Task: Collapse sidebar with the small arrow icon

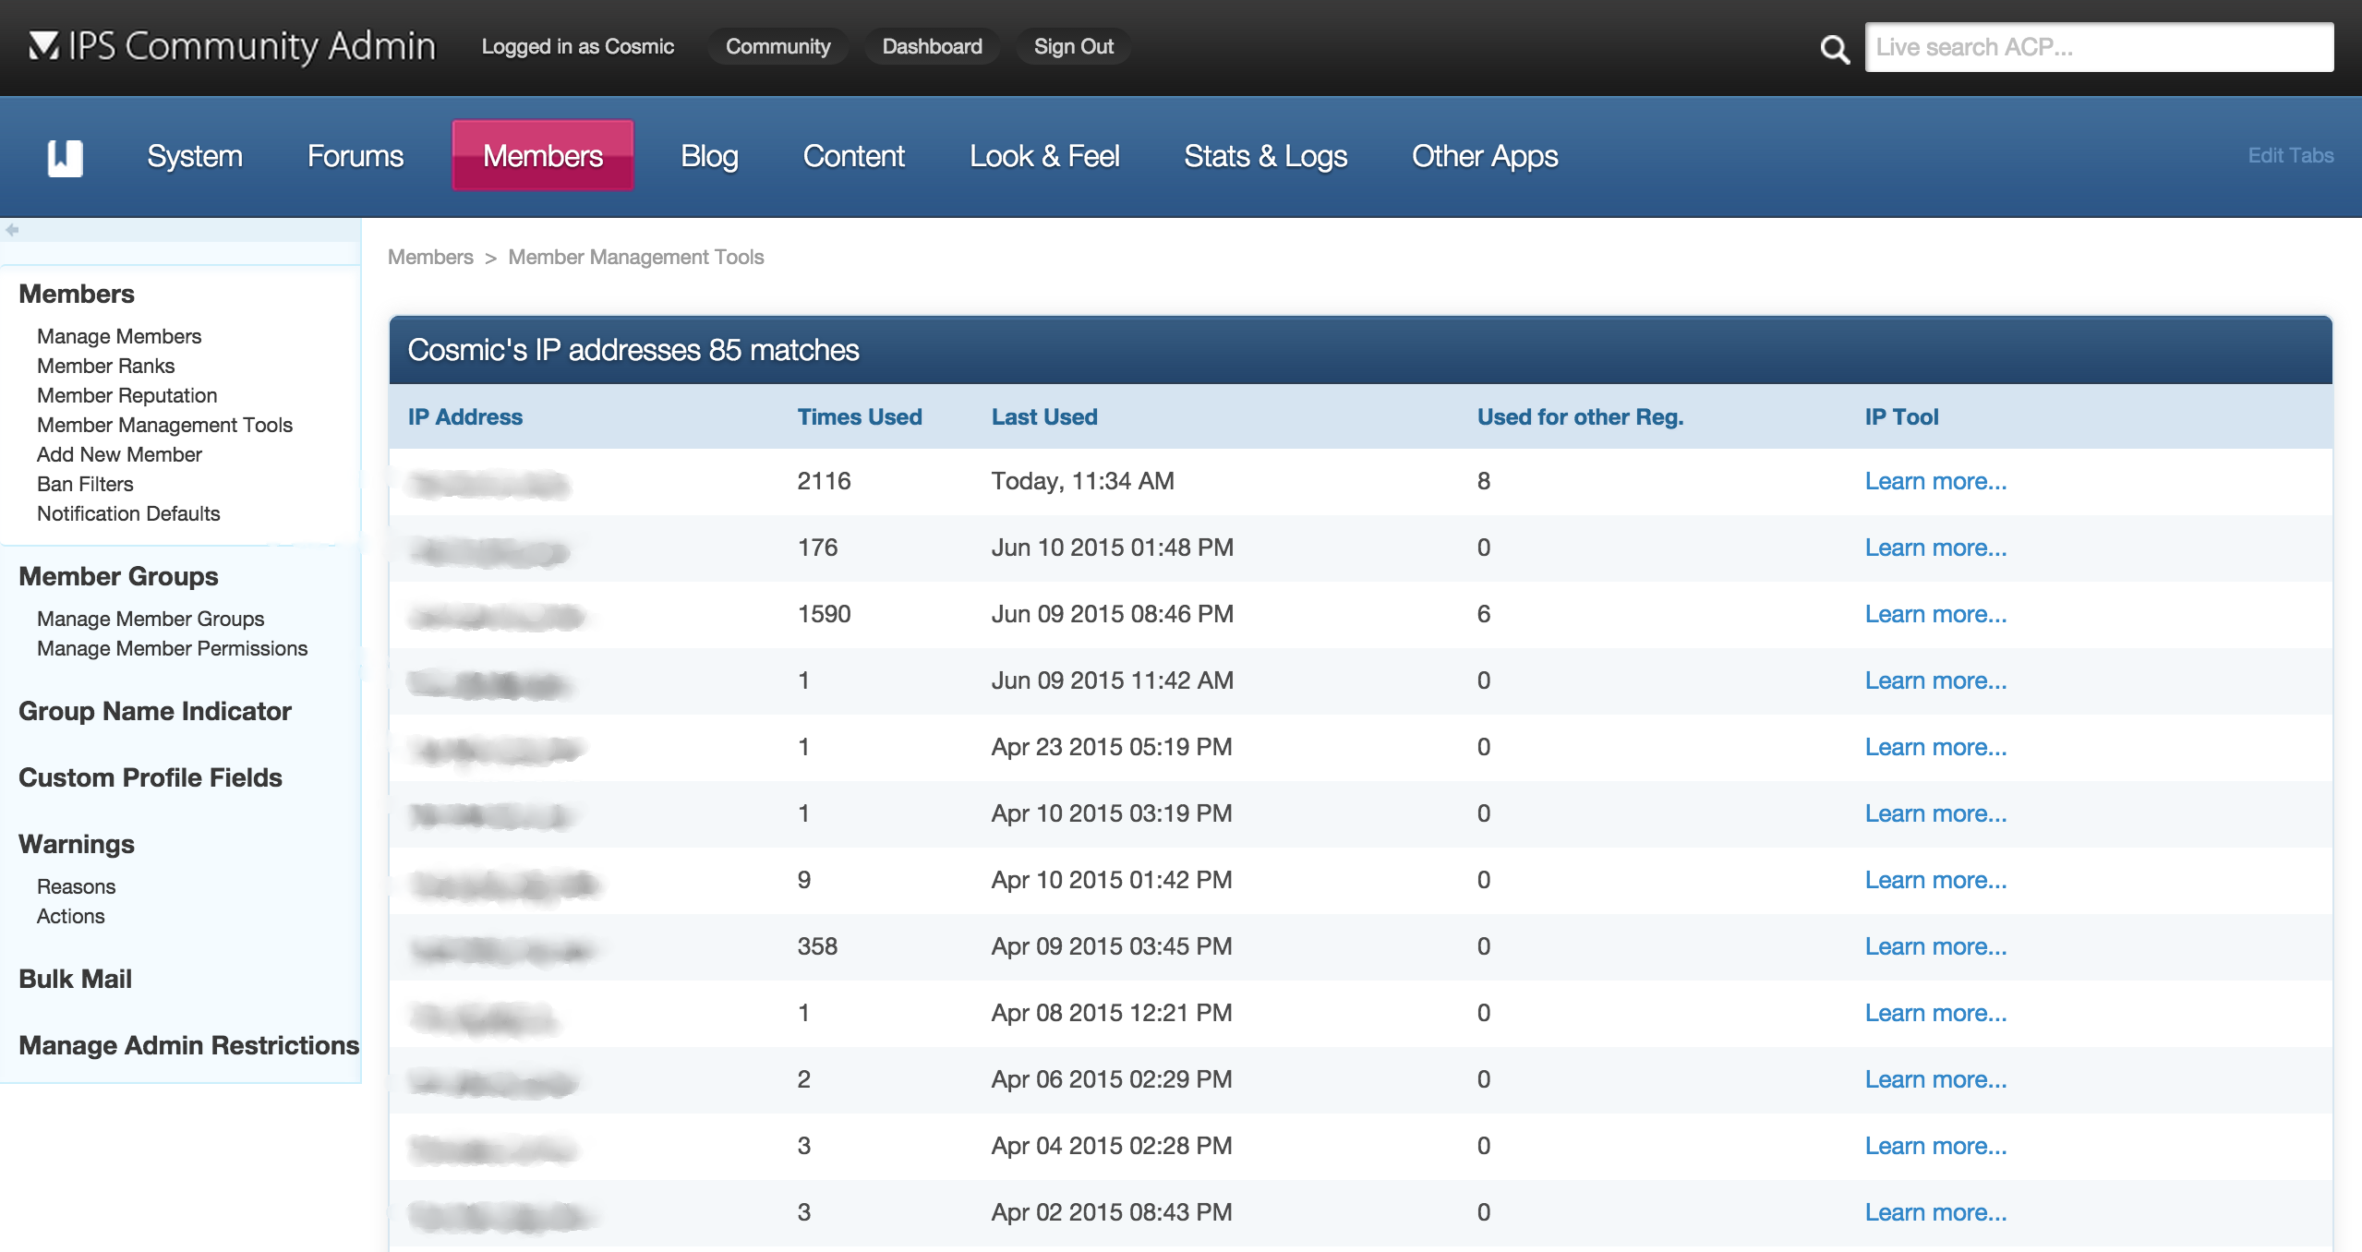Action: [12, 229]
